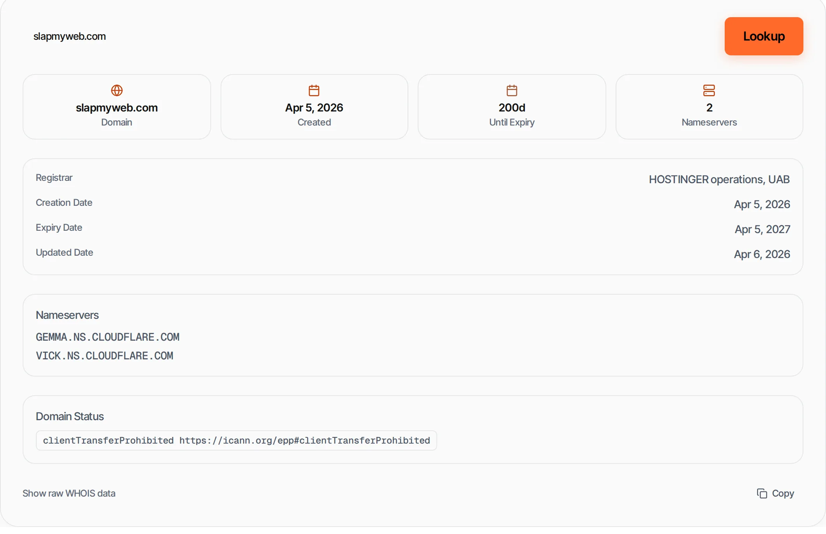Click the 200d Until Expiry value

click(512, 108)
